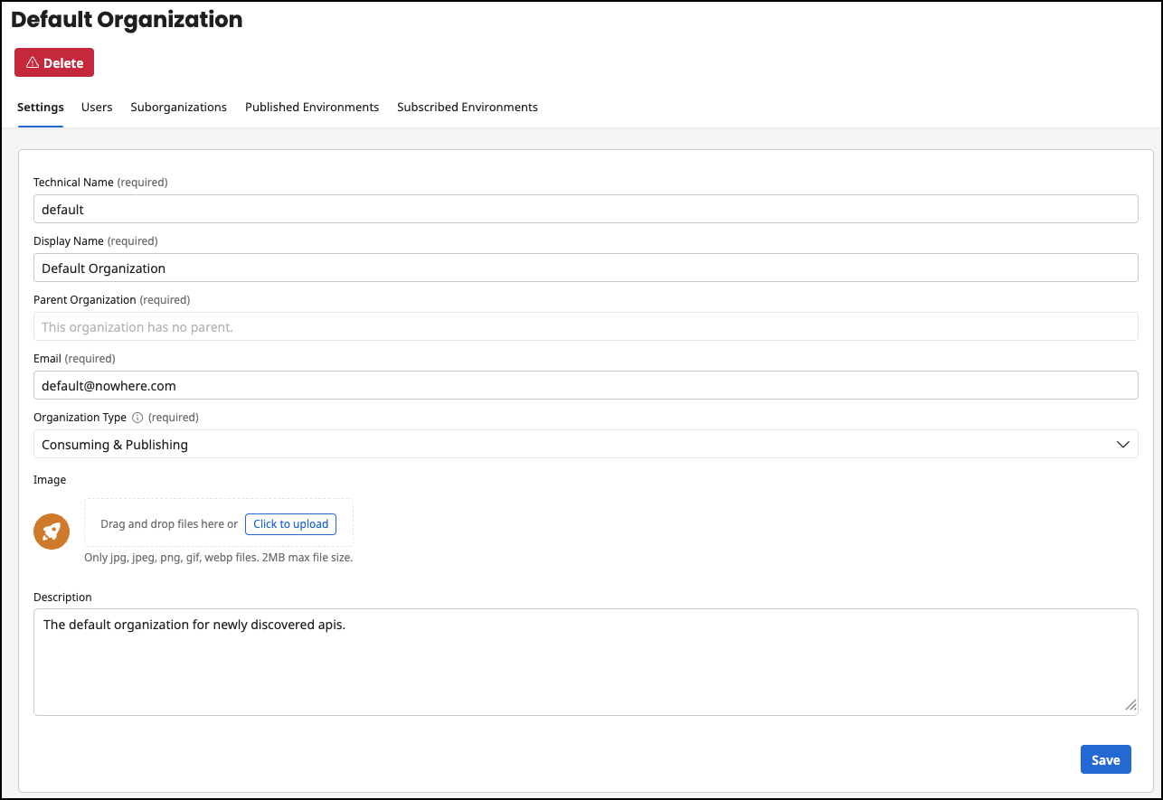Click to upload an organization image
Screen dimensions: 1163x800
coord(290,523)
